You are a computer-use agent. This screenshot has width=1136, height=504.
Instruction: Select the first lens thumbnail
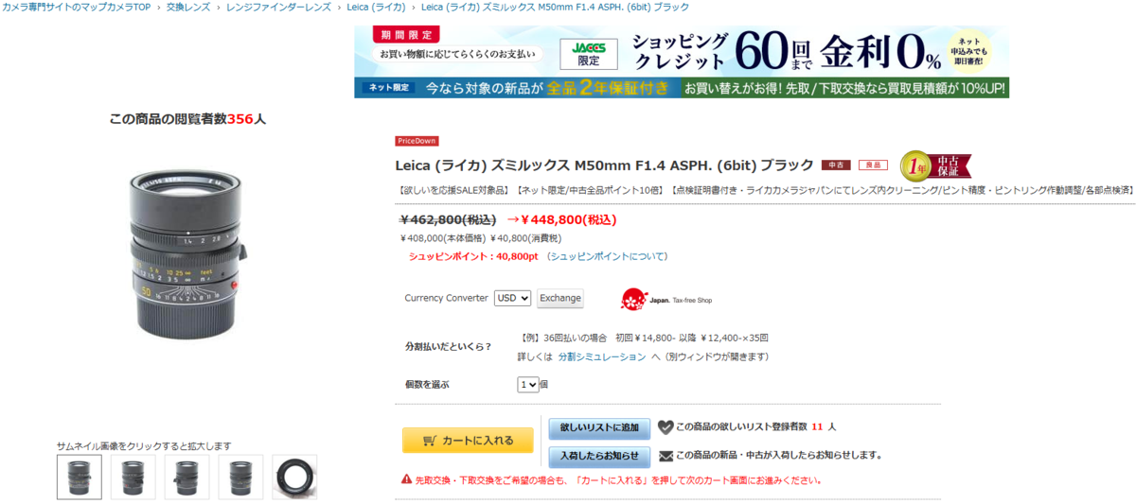coord(79,477)
